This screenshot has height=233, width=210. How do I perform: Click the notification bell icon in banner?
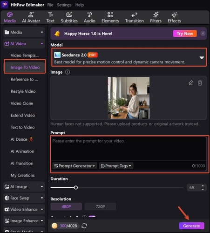(57, 34)
